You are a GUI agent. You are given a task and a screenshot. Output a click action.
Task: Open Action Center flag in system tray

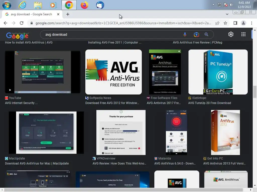tap(226, 5)
